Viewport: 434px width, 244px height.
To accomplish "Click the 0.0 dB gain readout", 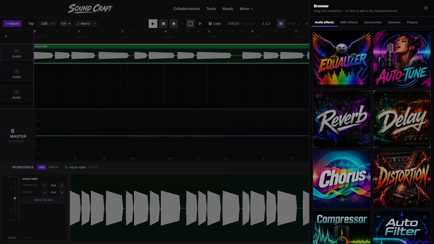I will [12, 238].
